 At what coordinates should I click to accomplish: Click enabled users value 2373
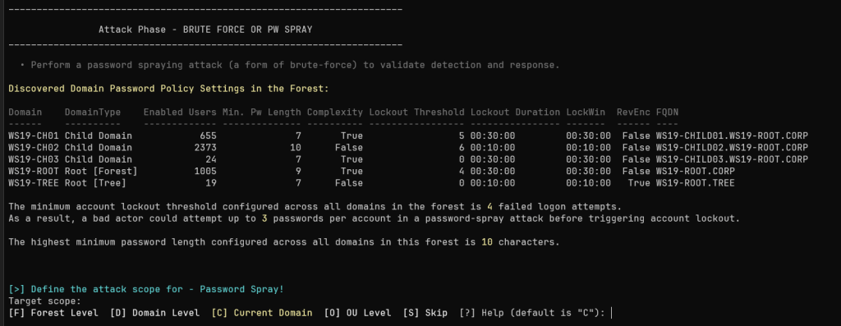pos(205,148)
